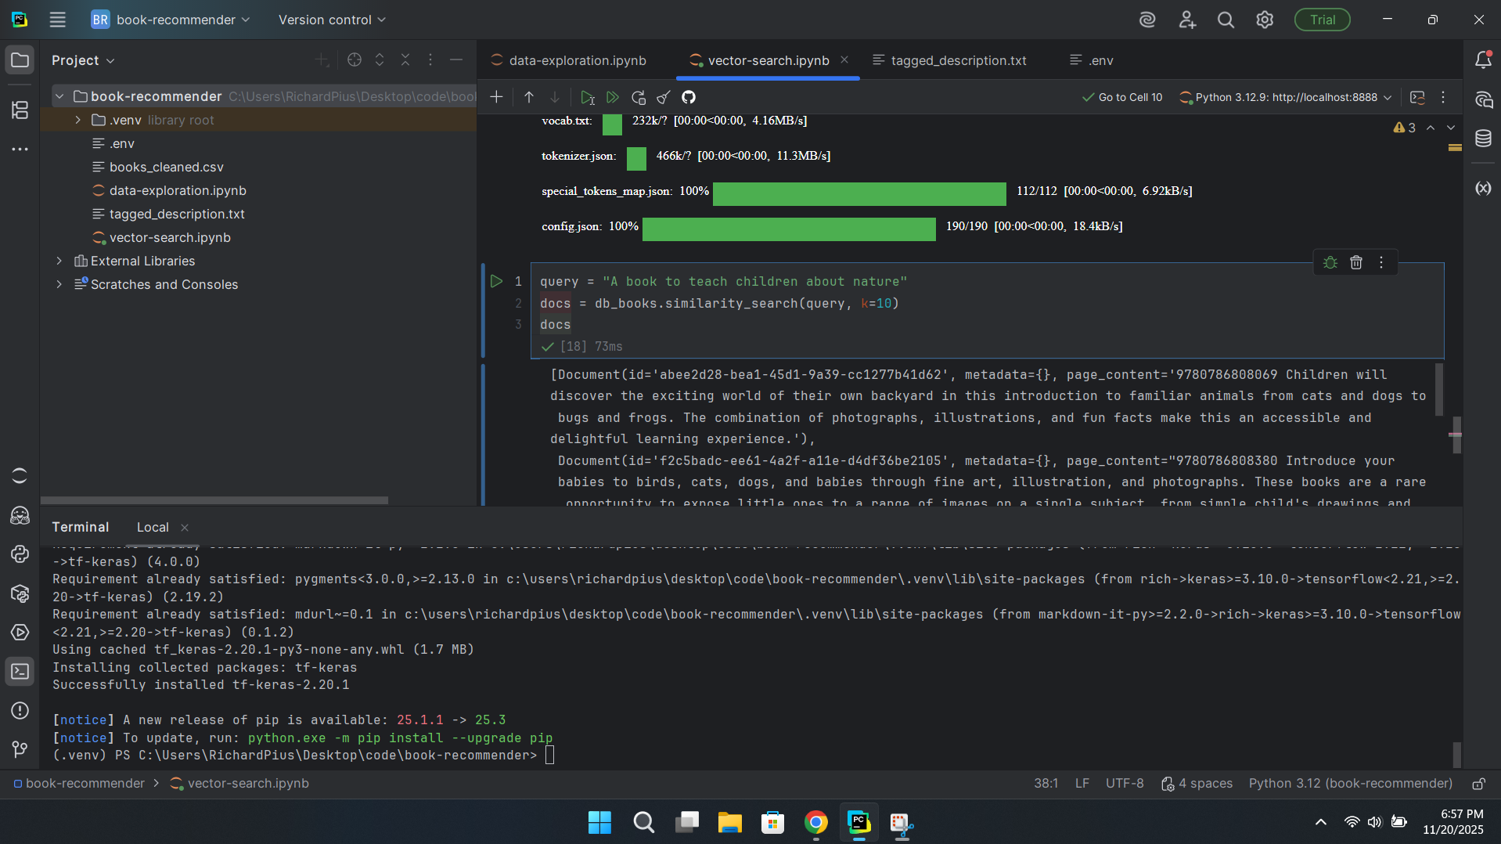The image size is (1501, 844).
Task: Run the query cell with play button
Action: point(496,281)
